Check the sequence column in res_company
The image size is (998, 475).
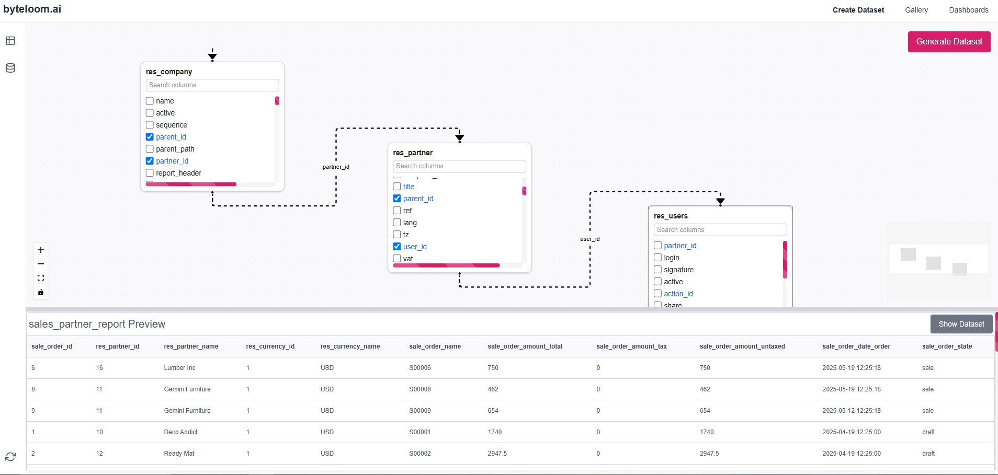(150, 125)
